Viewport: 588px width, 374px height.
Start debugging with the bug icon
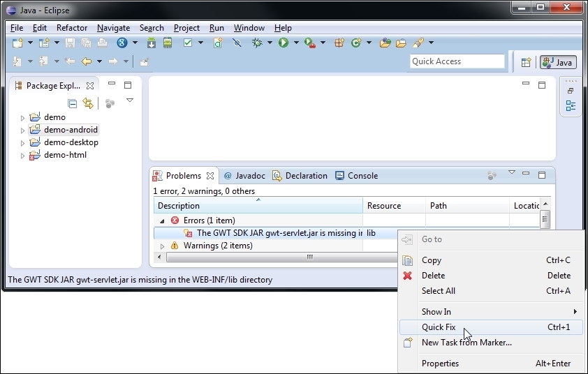click(x=257, y=43)
